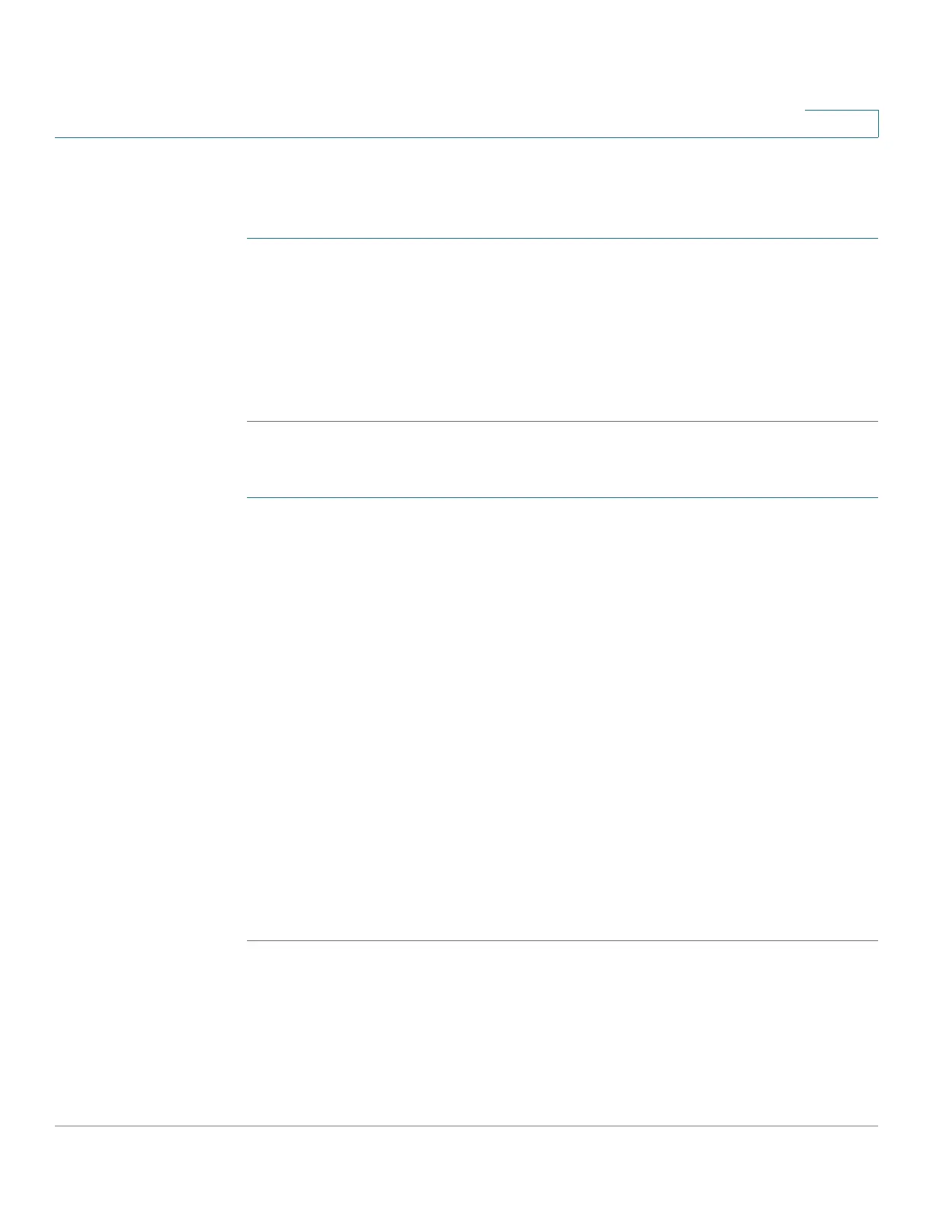Click the first teal section divider line
Screen dimensions: 933x1208
point(563,239)
